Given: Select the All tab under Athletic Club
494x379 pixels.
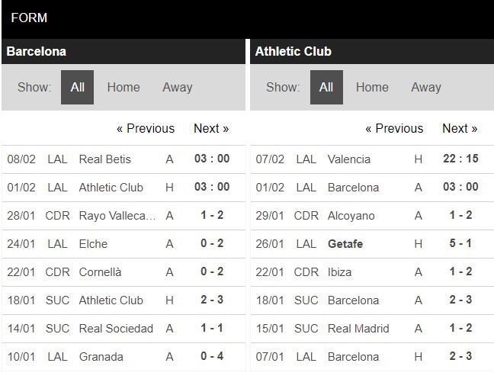Looking at the screenshot, I should click(326, 87).
